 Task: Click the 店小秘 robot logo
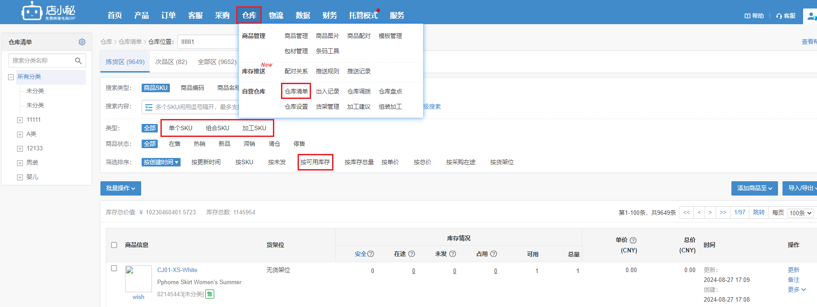coord(48,11)
